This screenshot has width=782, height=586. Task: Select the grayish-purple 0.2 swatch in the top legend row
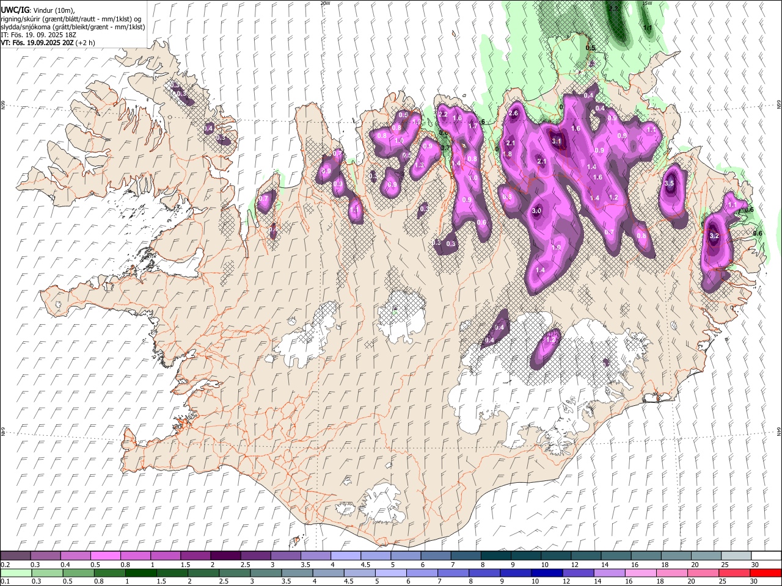(15, 555)
